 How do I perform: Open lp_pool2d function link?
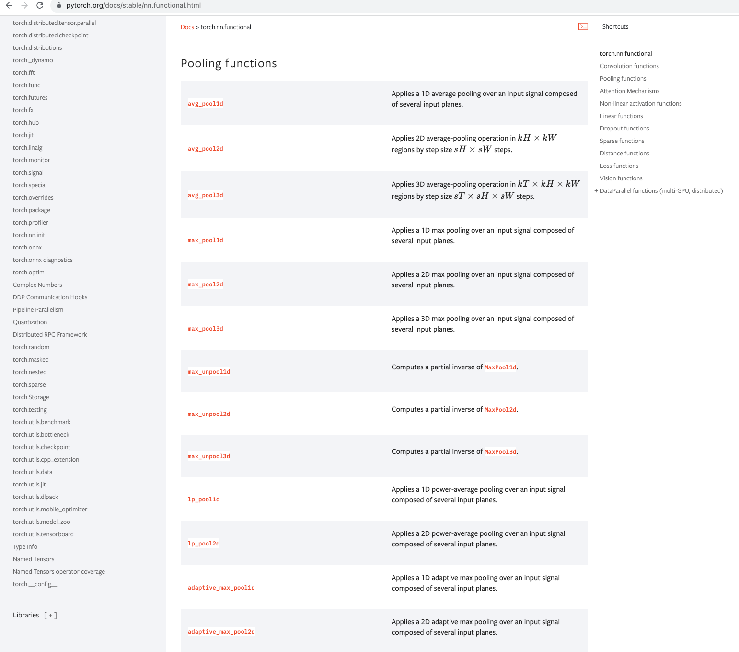tap(204, 544)
